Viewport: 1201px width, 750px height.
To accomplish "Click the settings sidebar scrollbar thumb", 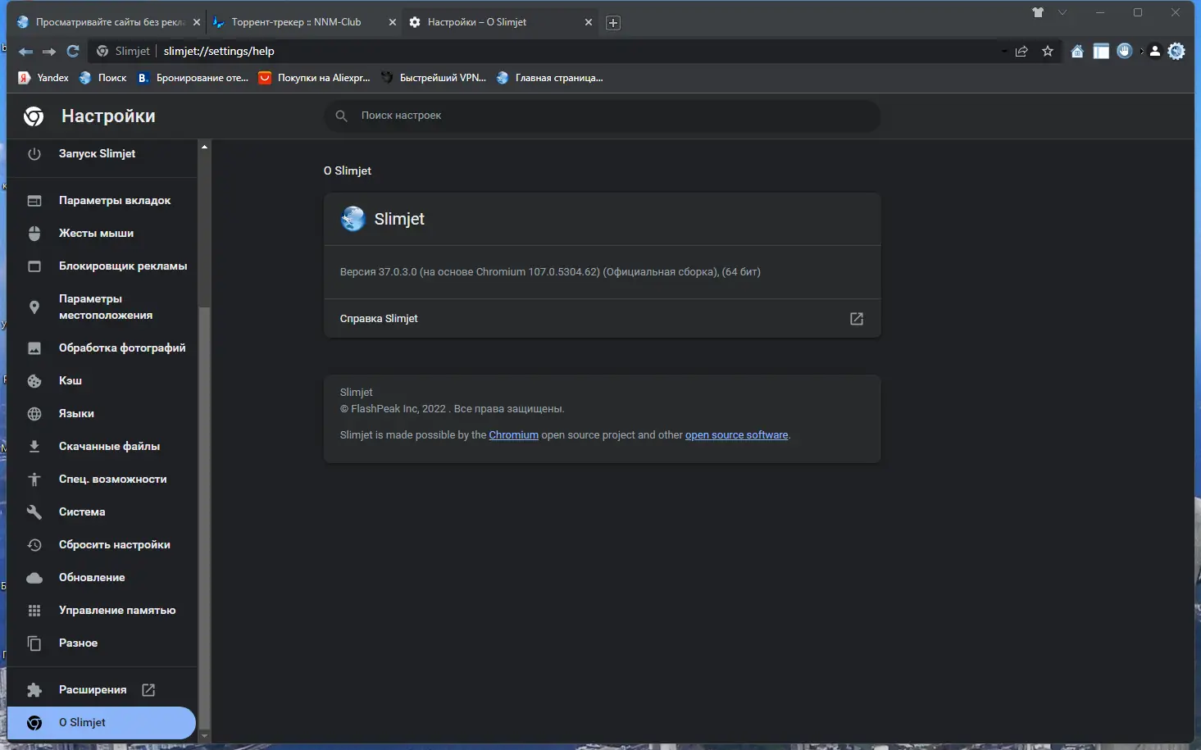I will coord(205,518).
